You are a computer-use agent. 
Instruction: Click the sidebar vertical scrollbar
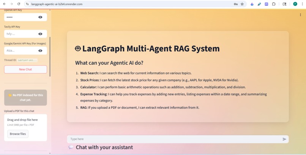pos(50,57)
